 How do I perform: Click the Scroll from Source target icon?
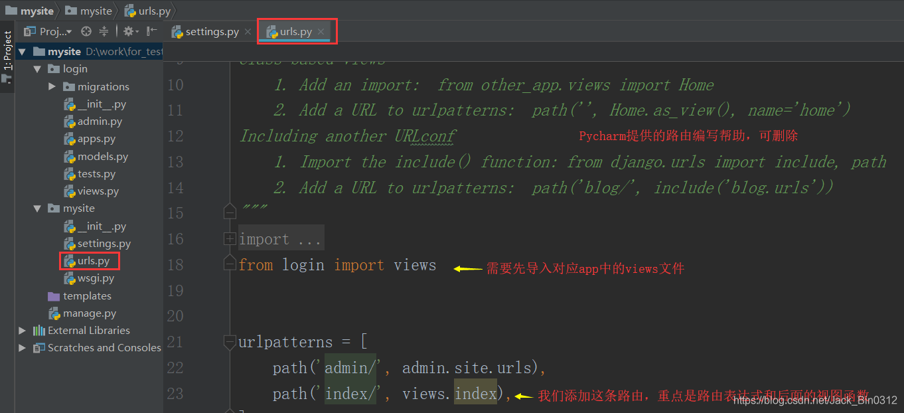click(86, 31)
